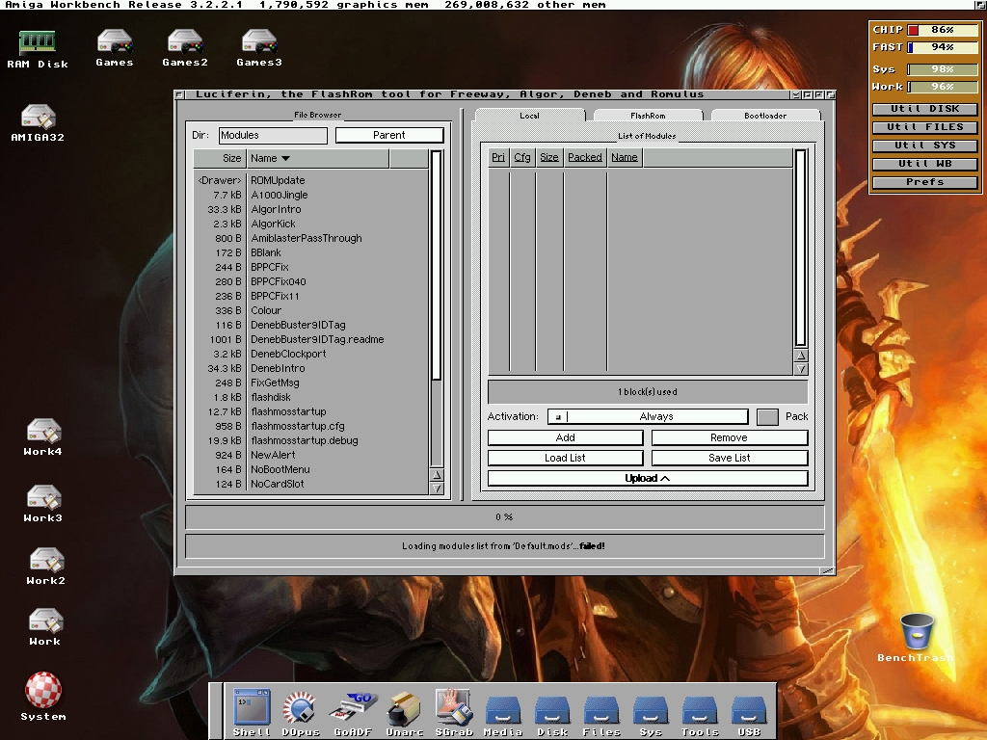Select the FixGetMsg file
Viewport: 987px width, 740px height.
point(311,383)
